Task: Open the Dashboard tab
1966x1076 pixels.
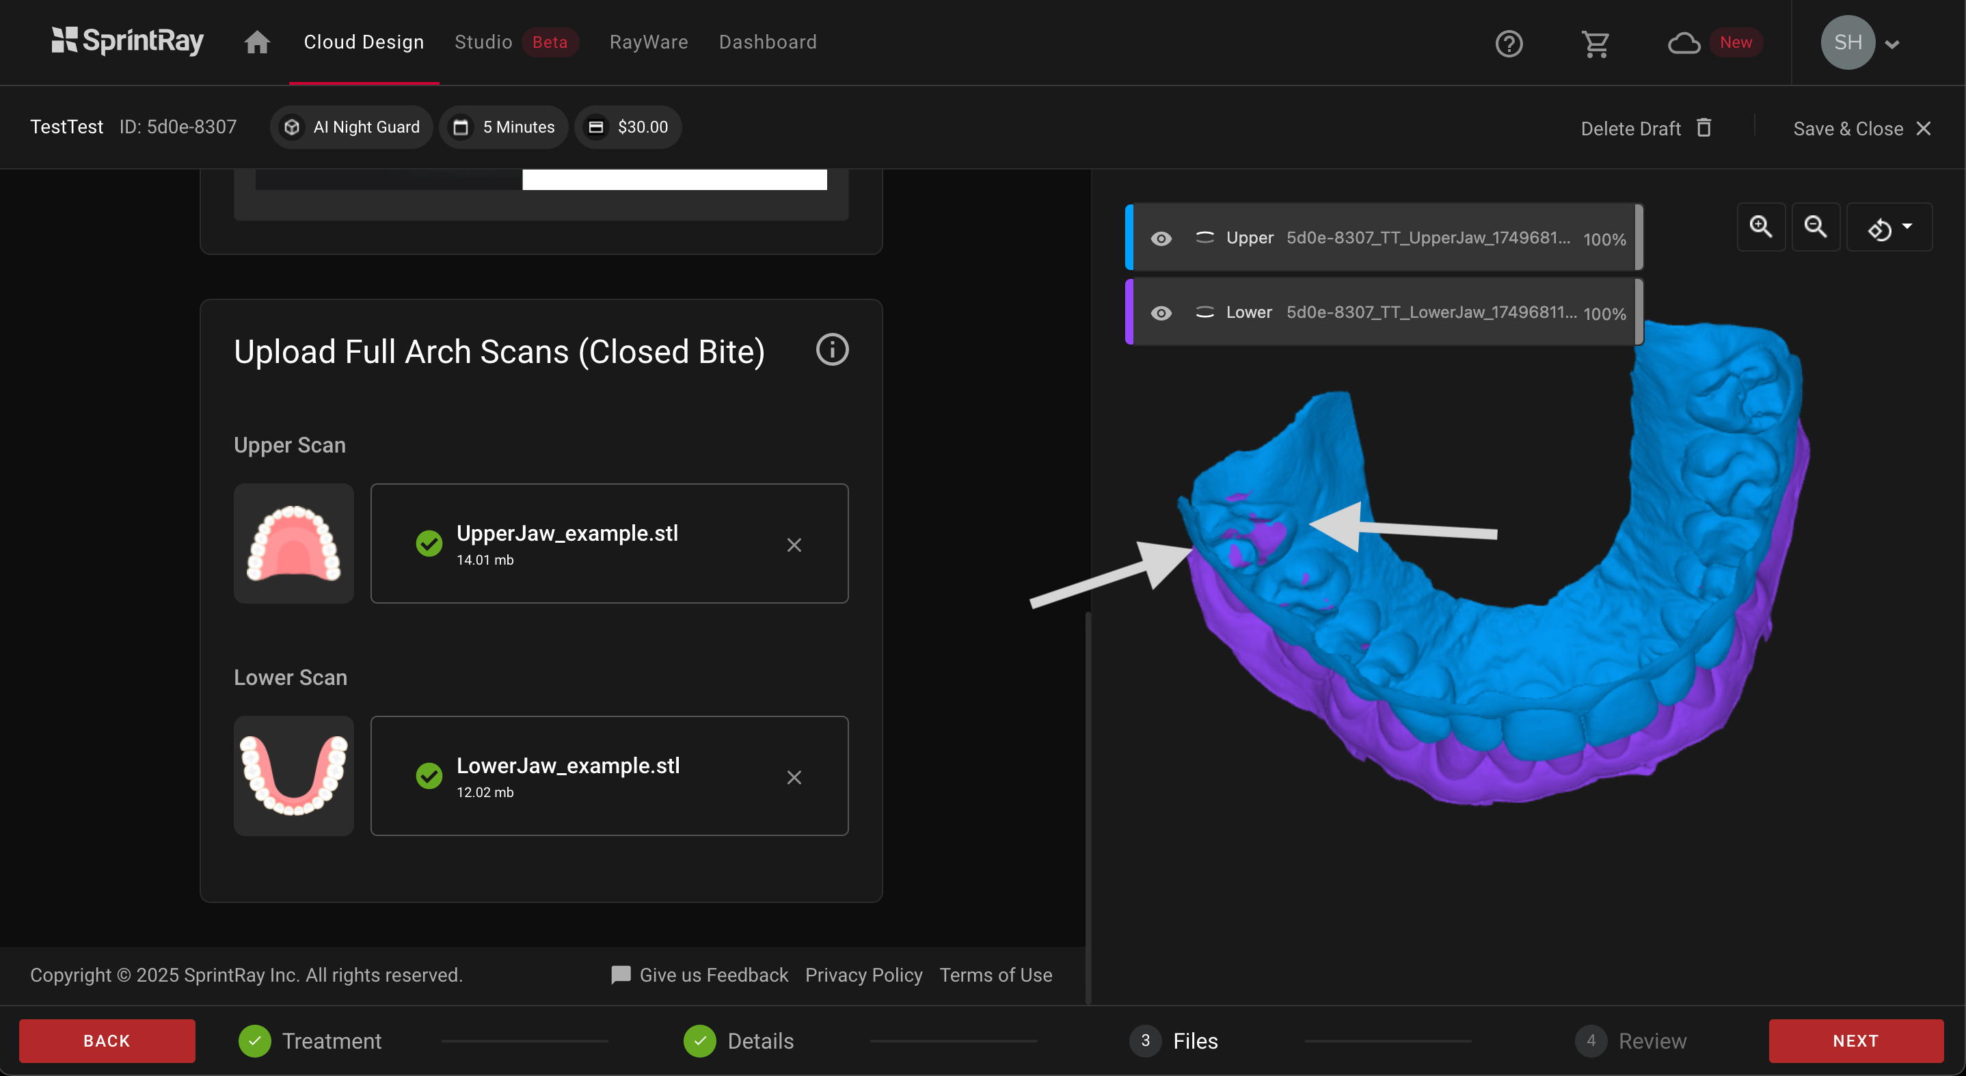Action: (x=767, y=42)
